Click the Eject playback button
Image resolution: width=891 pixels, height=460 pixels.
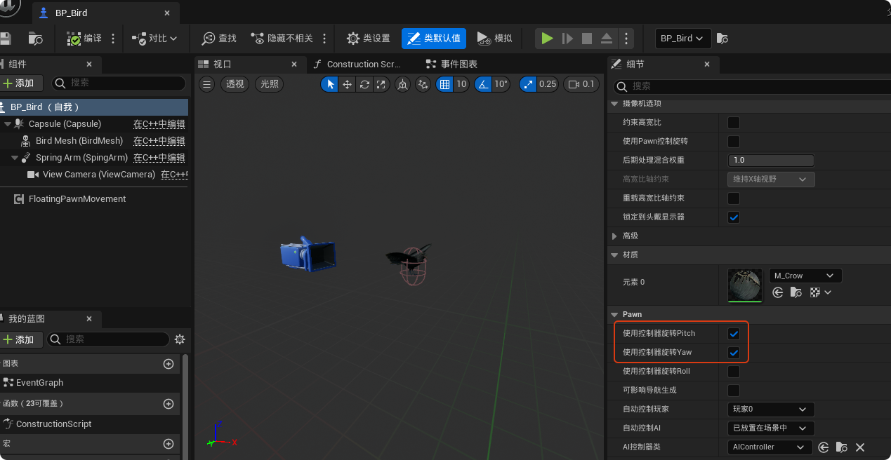(x=607, y=39)
